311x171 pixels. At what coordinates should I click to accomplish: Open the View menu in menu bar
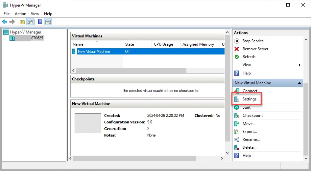point(35,14)
